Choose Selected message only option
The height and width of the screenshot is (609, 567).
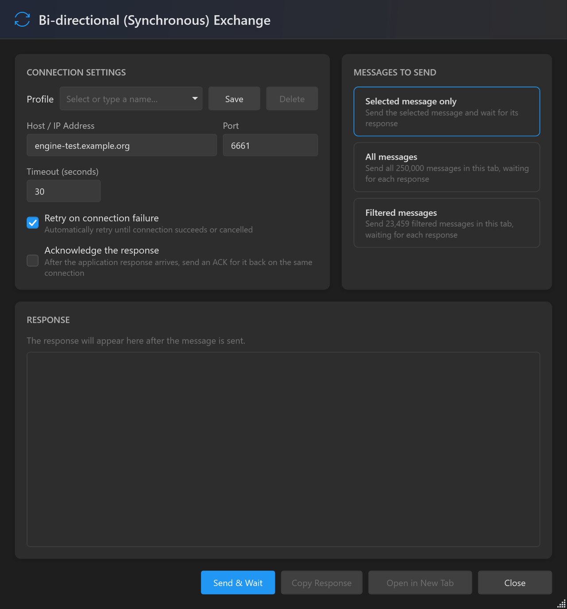click(447, 112)
